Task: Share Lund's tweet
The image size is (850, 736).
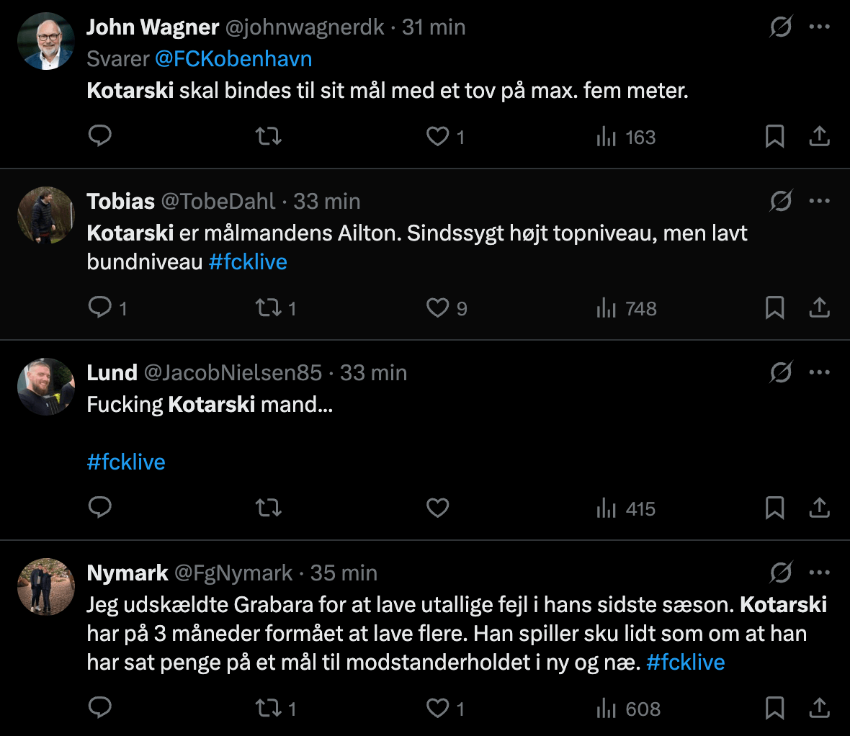Action: 820,508
